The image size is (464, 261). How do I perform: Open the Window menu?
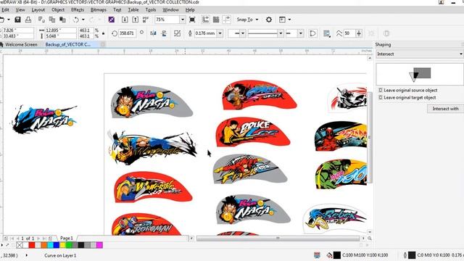(x=170, y=9)
